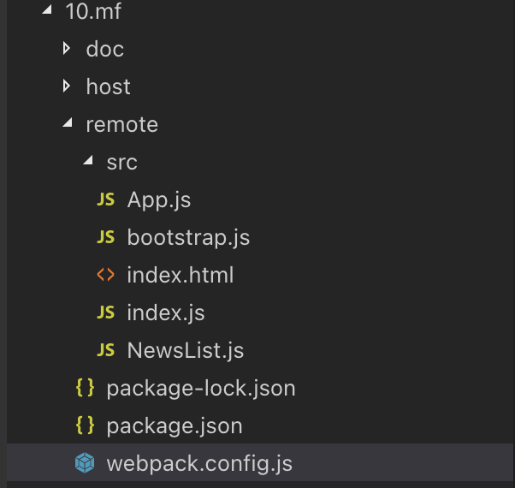Click the webpack cube icon beside webpack.config.js
Viewport: 515px width, 488px height.
point(85,462)
